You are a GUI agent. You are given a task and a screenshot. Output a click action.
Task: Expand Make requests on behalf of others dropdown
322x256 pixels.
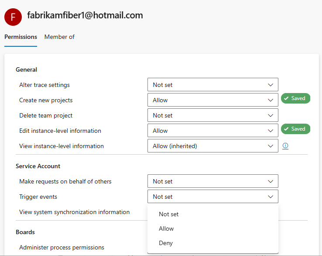point(212,181)
